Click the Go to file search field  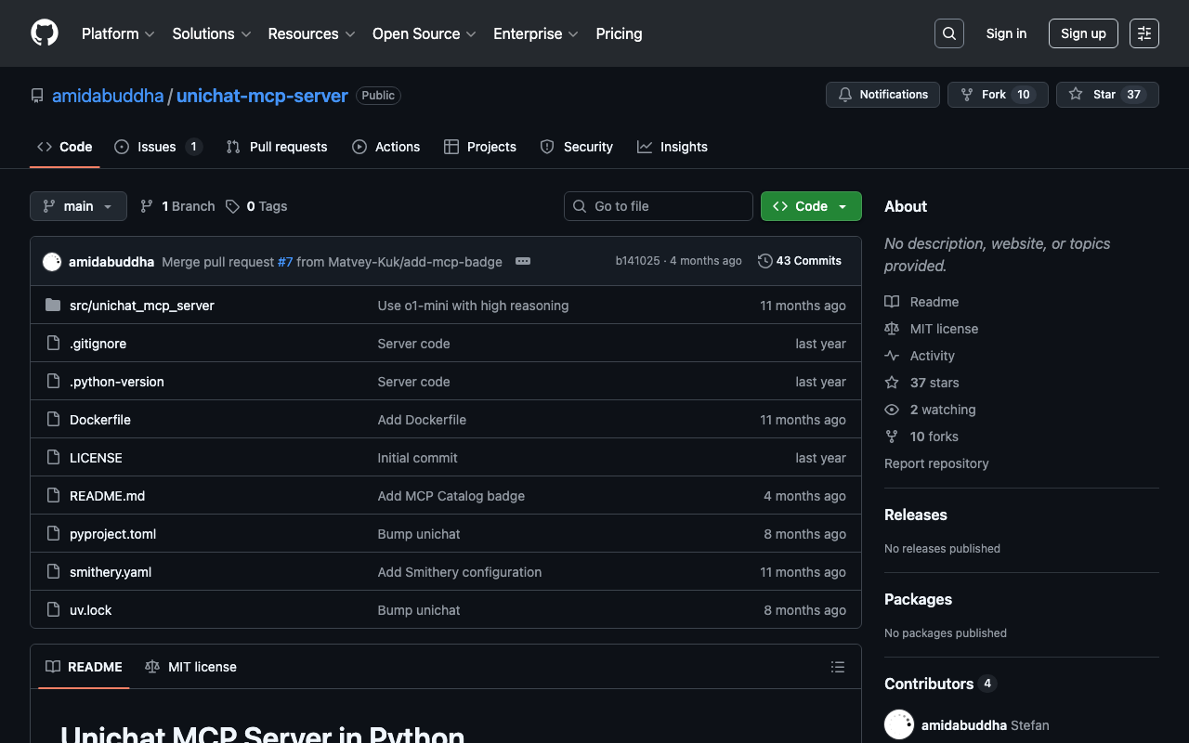click(x=659, y=206)
